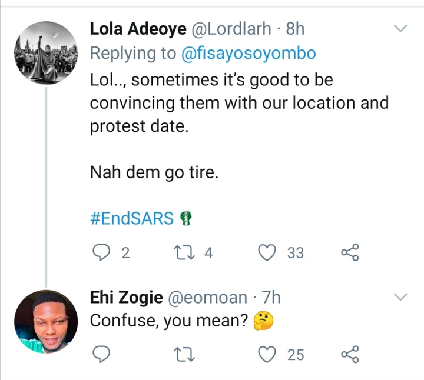View Lola Adeoye's profile picture
Image resolution: width=424 pixels, height=380 pixels.
pos(45,52)
